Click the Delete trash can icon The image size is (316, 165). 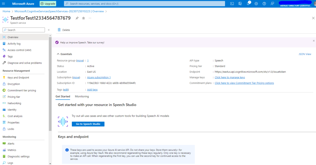pyautogui.click(x=59, y=30)
